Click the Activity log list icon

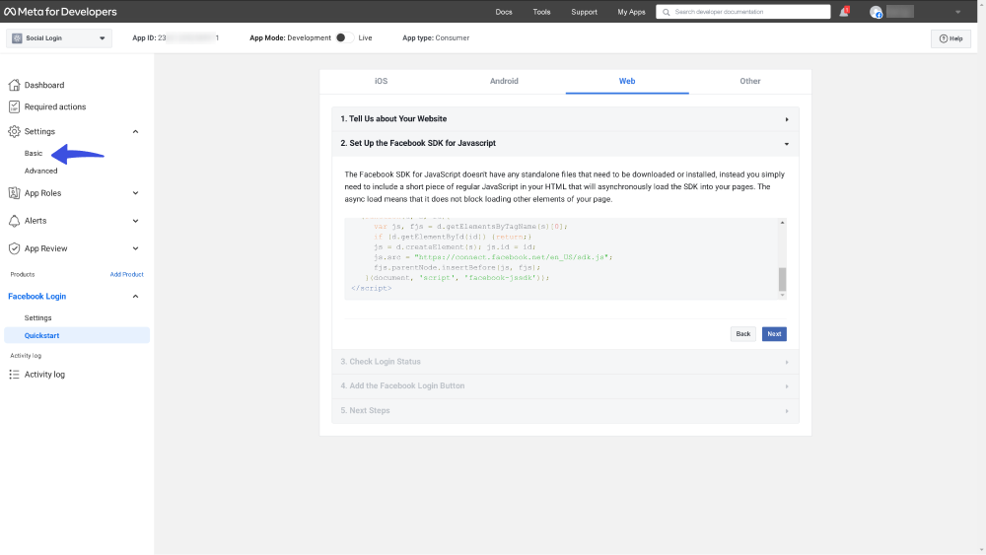(14, 374)
